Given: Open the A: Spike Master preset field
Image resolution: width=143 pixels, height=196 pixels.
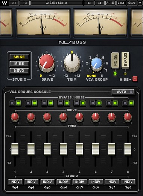Looking at the screenshot, I should tap(57, 3).
